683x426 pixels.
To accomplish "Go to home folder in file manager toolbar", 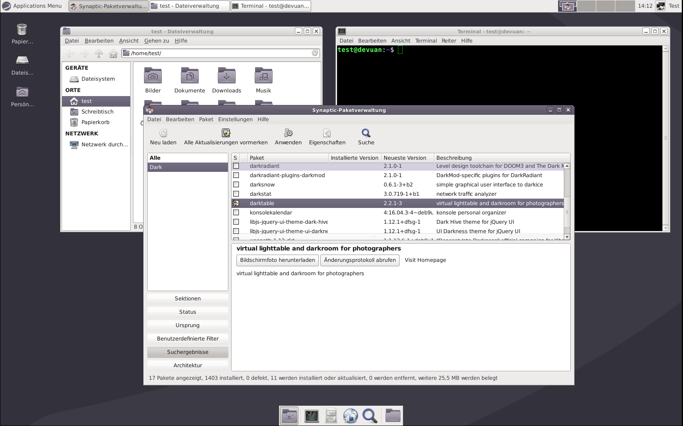I will click(x=114, y=54).
